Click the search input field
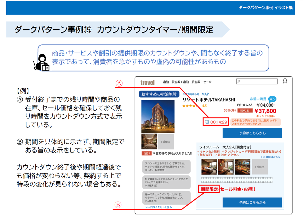Image resolution: width=303 pixels, height=217 pixels. coord(257,81)
